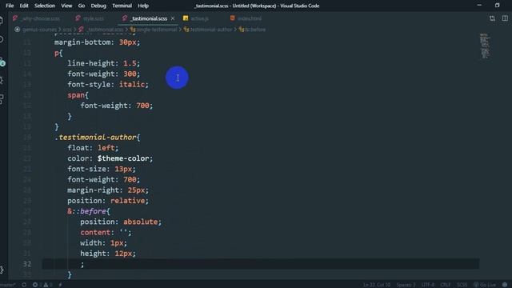The width and height of the screenshot is (512, 288).
Task: Split the editor to the right
Action: point(505,18)
